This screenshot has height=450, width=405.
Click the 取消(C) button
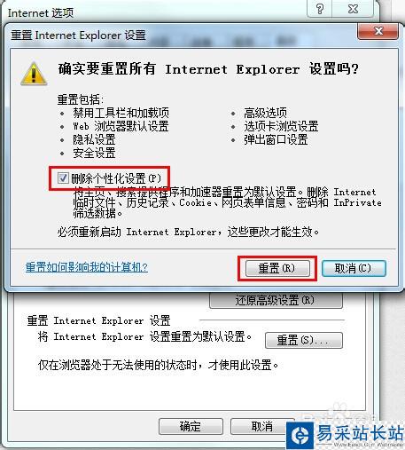(x=354, y=268)
